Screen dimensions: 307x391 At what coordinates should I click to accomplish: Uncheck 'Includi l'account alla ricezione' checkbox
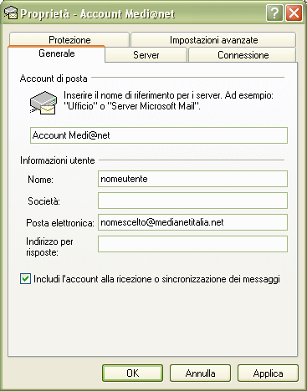pos(25,279)
